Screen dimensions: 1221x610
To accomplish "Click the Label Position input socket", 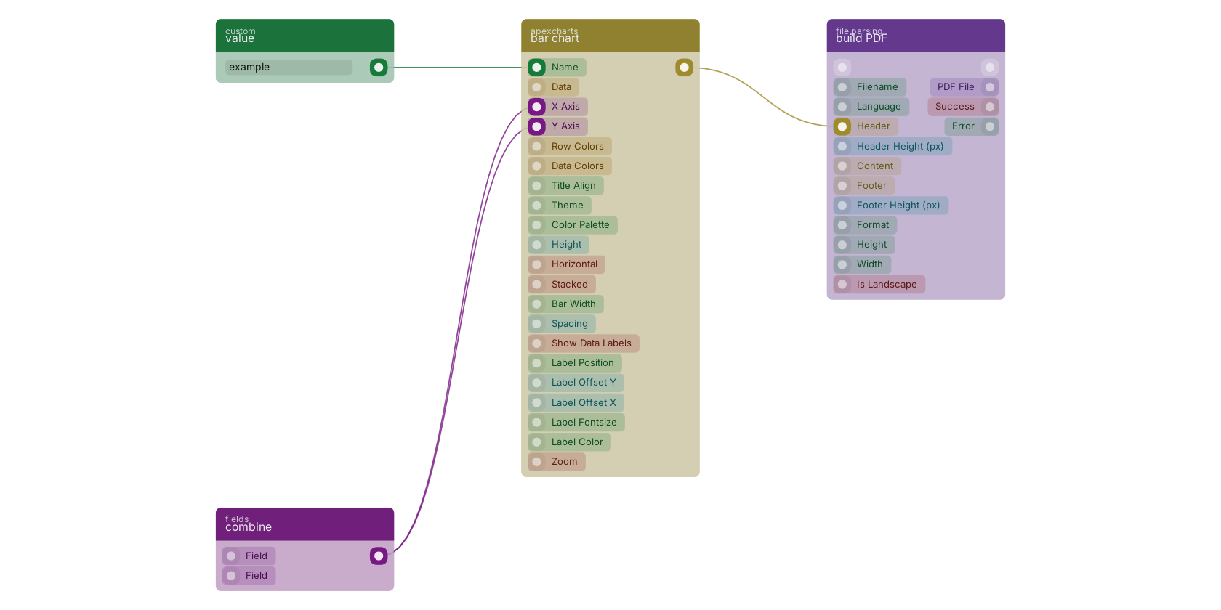I will pyautogui.click(x=537, y=363).
